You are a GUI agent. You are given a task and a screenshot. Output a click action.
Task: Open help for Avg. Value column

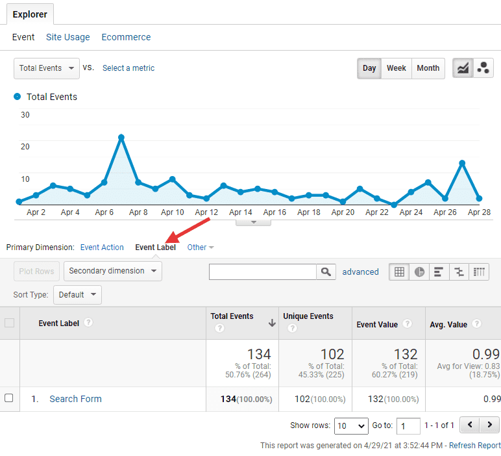476,323
